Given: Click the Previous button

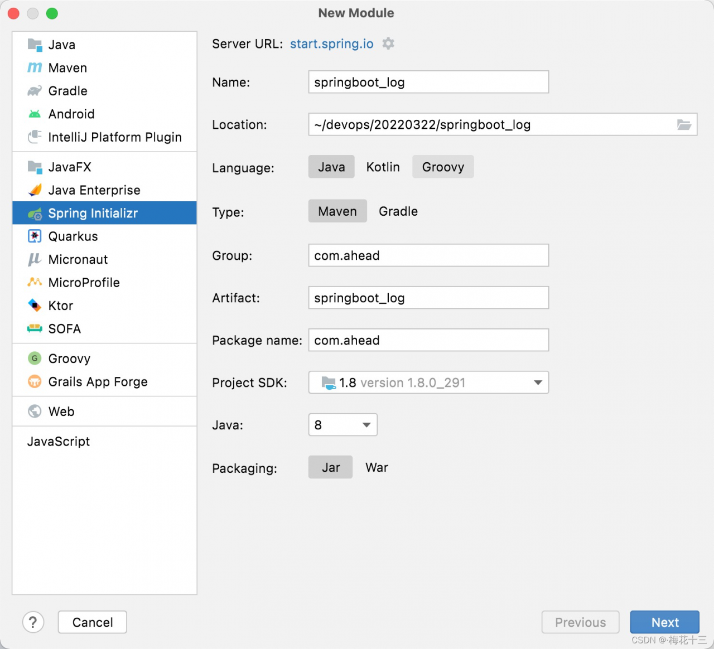Looking at the screenshot, I should tap(580, 622).
